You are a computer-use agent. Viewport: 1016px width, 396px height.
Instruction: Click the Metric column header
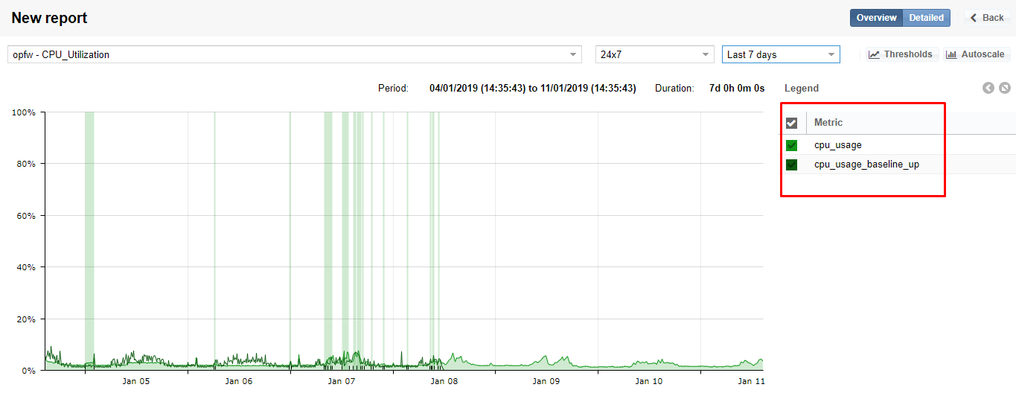pos(828,122)
